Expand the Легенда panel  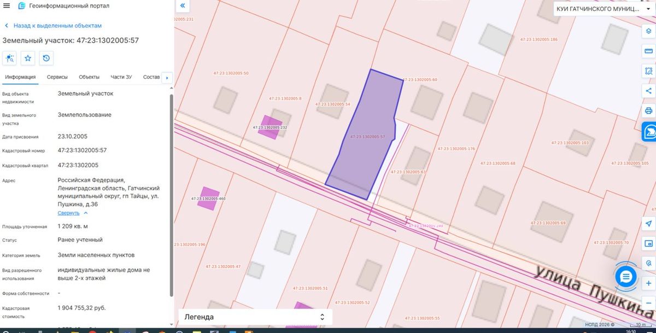(x=255, y=317)
